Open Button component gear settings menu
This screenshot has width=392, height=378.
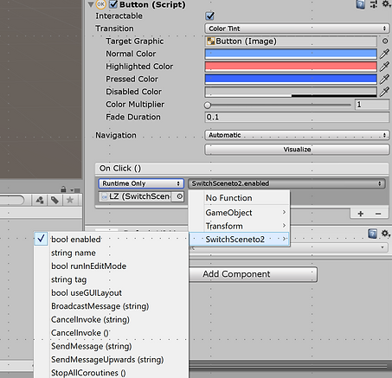(x=386, y=3)
